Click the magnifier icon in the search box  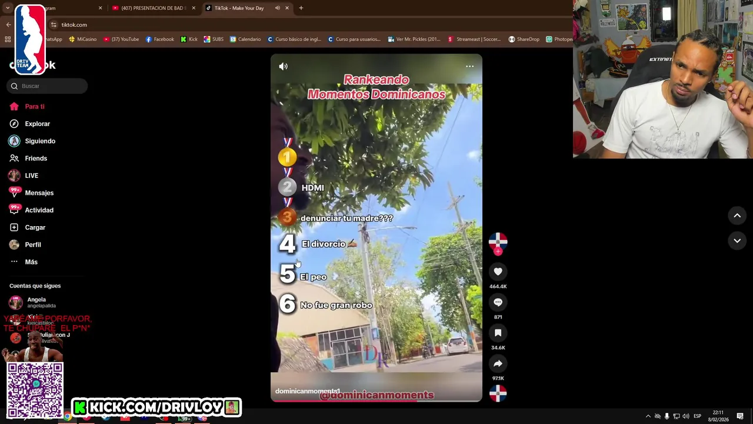(14, 86)
